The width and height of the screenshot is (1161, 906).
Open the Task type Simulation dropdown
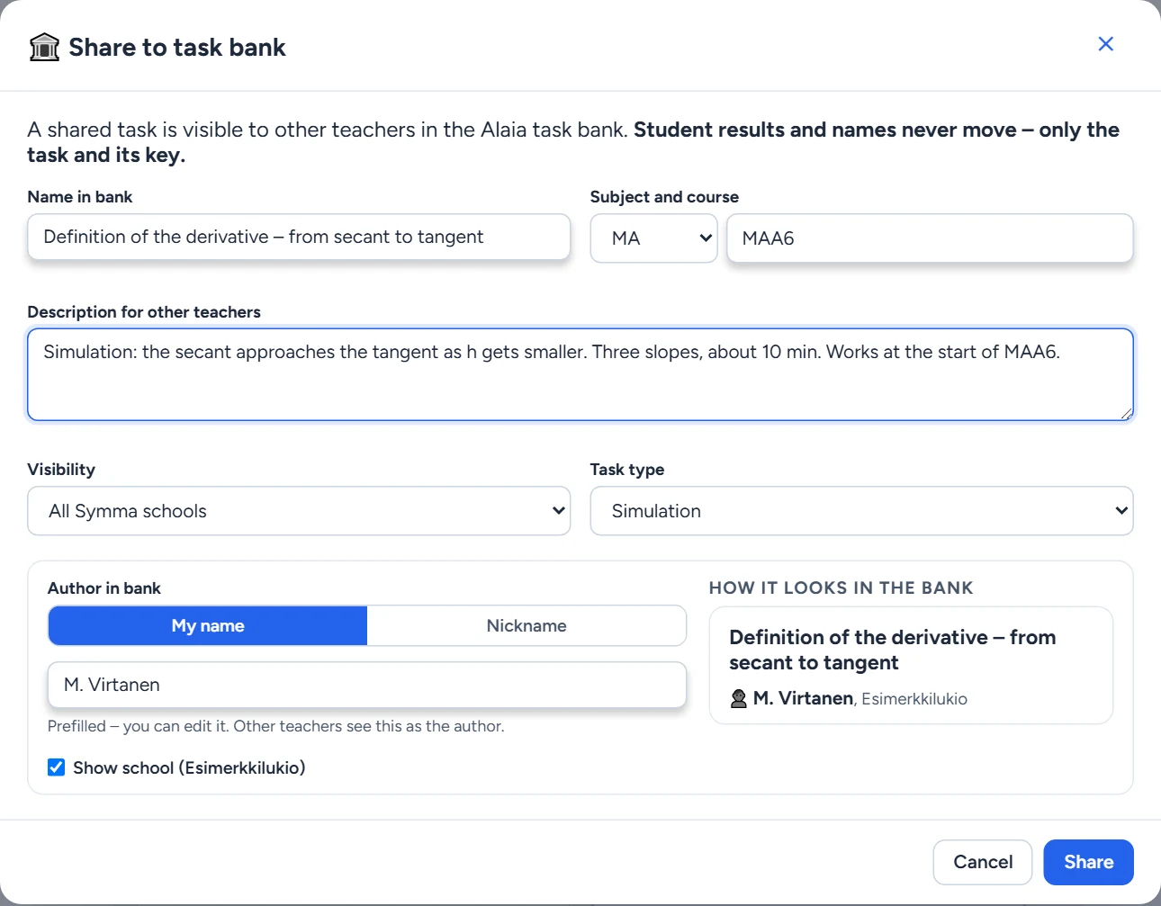click(861, 511)
